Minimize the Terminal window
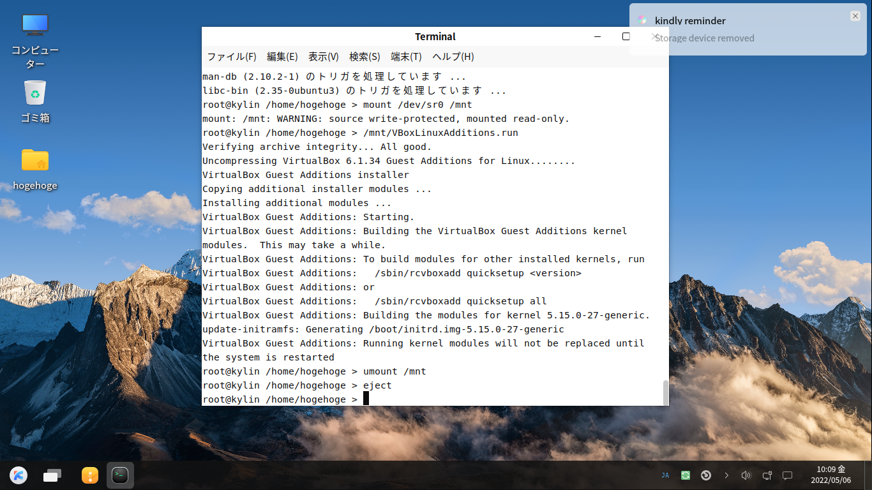 [x=598, y=36]
